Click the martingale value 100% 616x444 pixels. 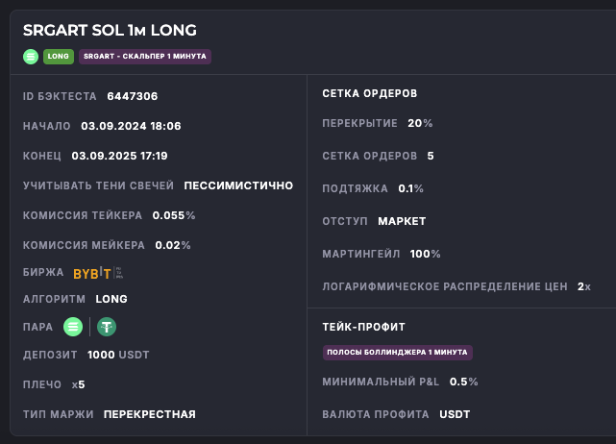click(425, 254)
